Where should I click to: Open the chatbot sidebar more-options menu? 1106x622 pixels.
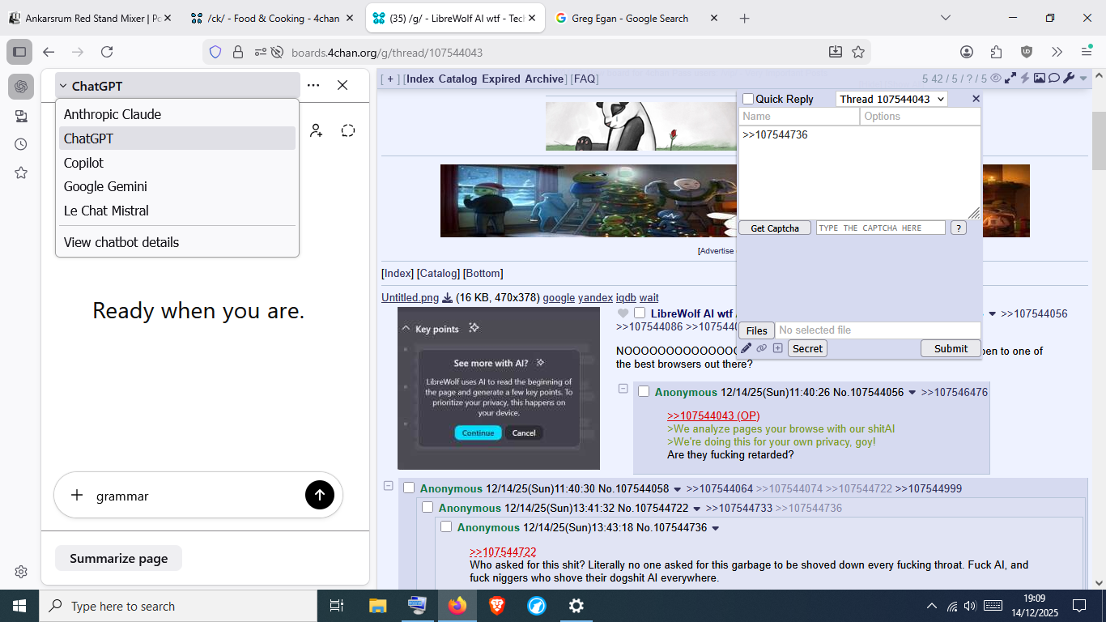coord(313,85)
